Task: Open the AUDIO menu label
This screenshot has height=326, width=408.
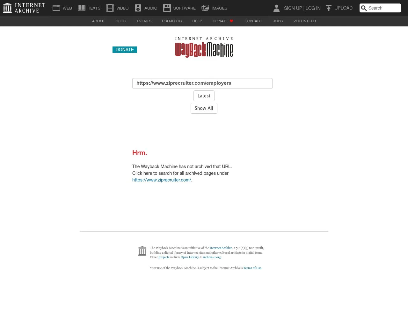Action: click(x=151, y=8)
